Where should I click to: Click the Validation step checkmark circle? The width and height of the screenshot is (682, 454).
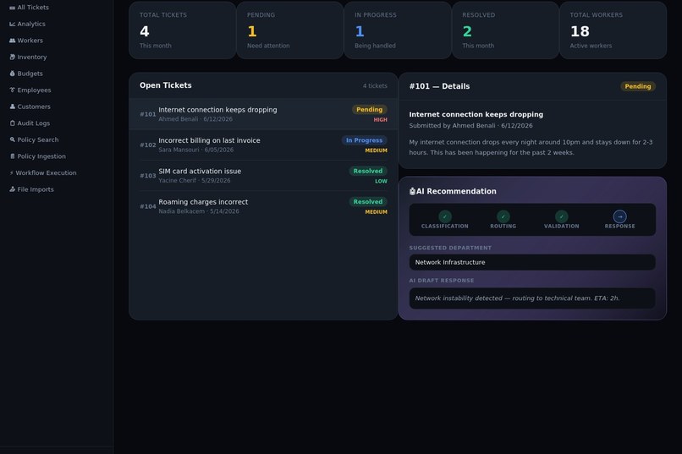(x=562, y=216)
